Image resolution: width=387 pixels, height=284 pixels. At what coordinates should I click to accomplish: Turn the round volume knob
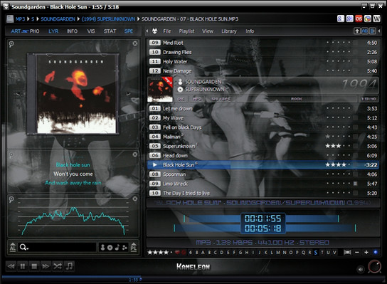pyautogui.click(x=374, y=267)
